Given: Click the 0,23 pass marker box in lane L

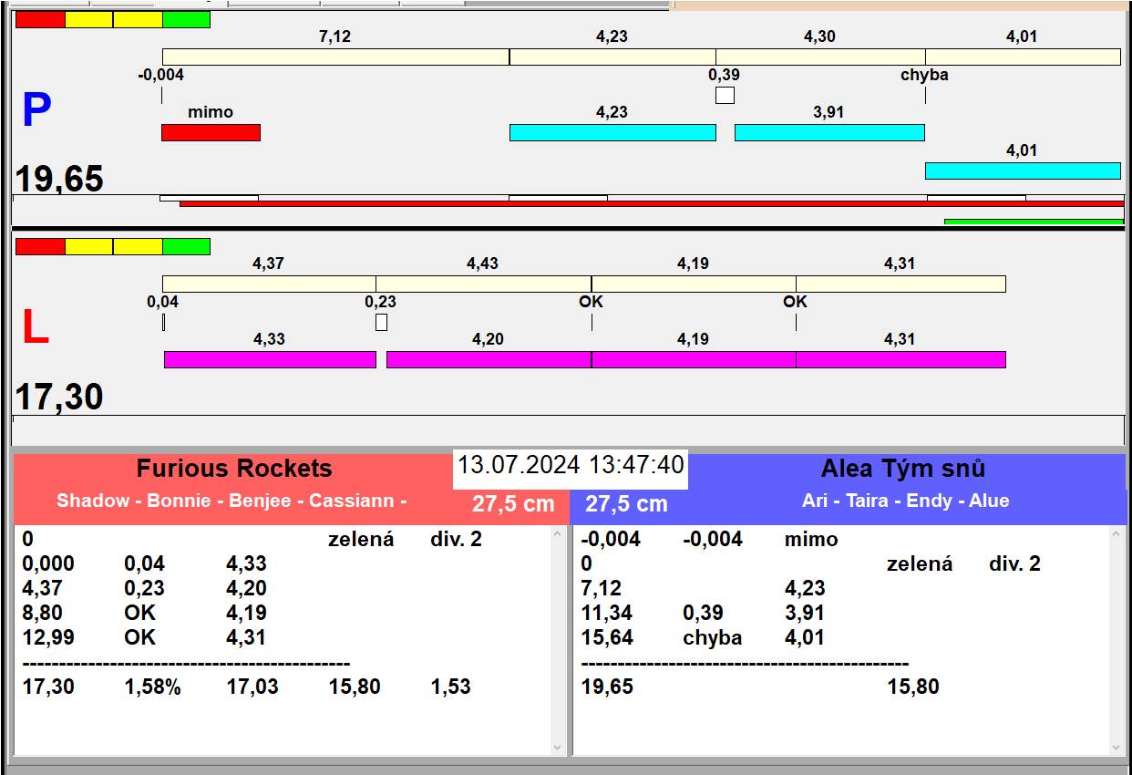Looking at the screenshot, I should click(381, 322).
